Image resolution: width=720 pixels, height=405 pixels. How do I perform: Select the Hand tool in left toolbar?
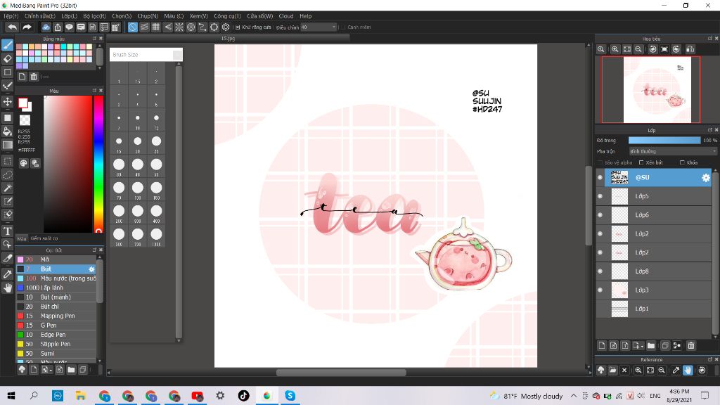(7, 288)
